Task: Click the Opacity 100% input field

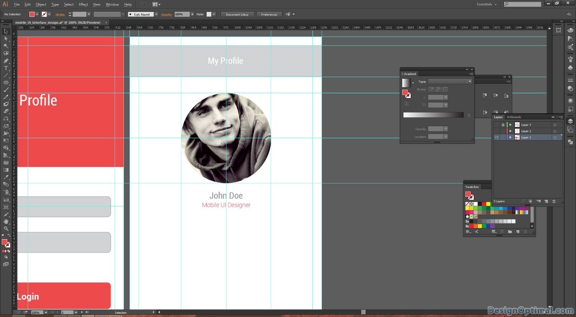Action: pos(182,14)
